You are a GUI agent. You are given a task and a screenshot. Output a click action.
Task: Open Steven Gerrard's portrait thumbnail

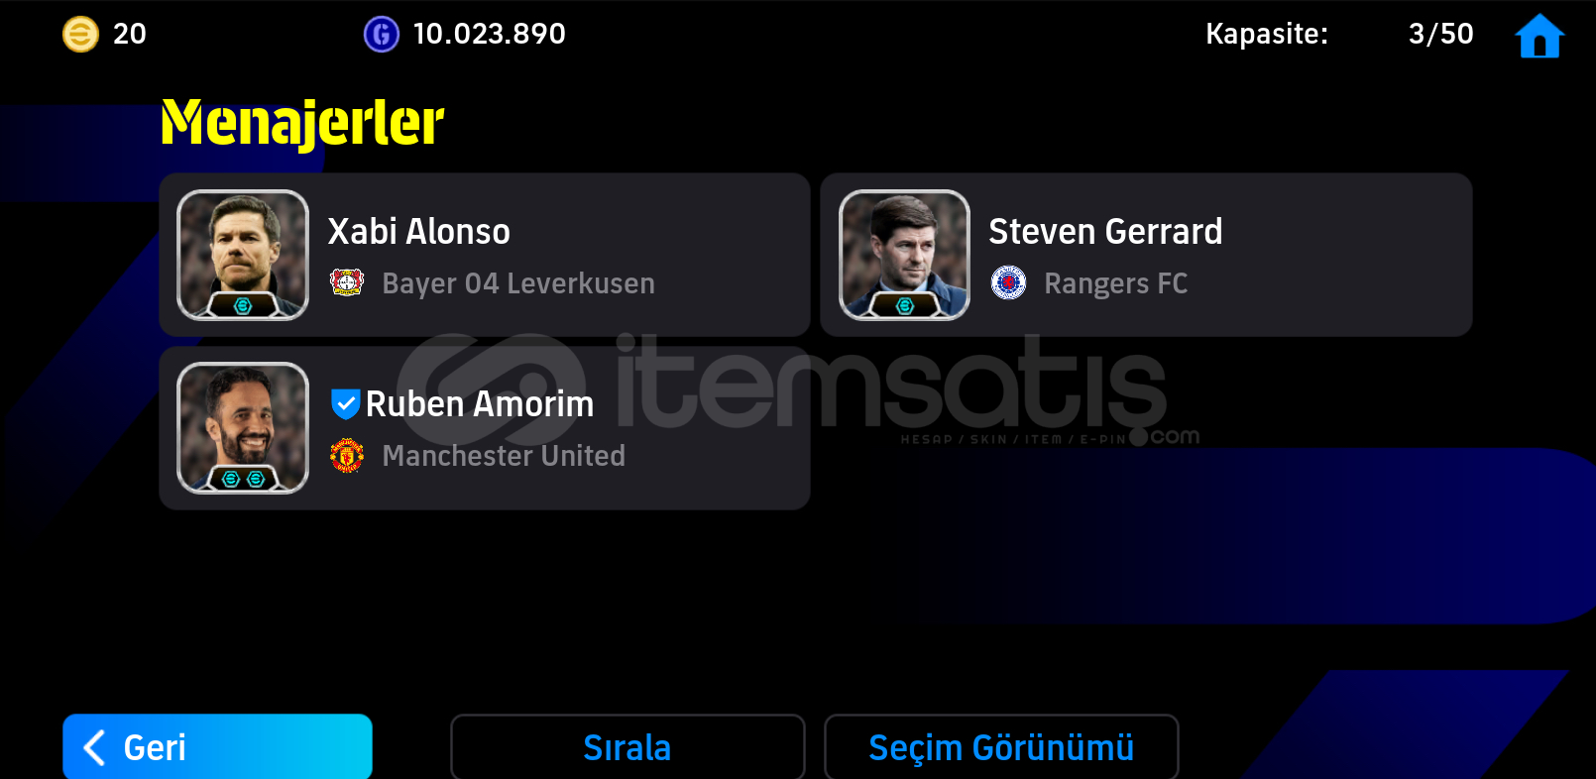[904, 255]
